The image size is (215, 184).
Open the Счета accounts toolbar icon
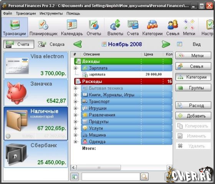133,27
